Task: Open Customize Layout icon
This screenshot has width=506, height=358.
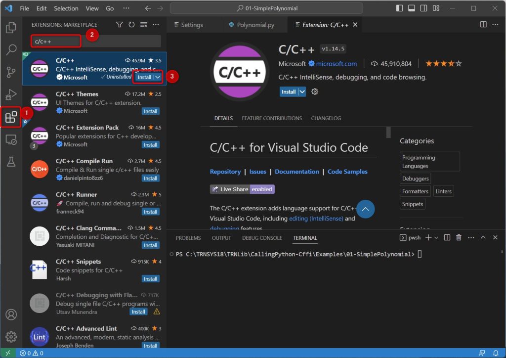Action: click(x=436, y=8)
